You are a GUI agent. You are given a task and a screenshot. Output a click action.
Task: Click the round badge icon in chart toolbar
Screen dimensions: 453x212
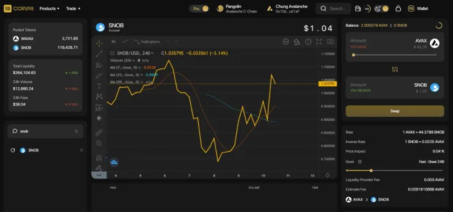click(286, 41)
